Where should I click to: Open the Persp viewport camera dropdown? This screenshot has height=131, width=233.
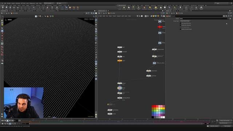click(86, 19)
